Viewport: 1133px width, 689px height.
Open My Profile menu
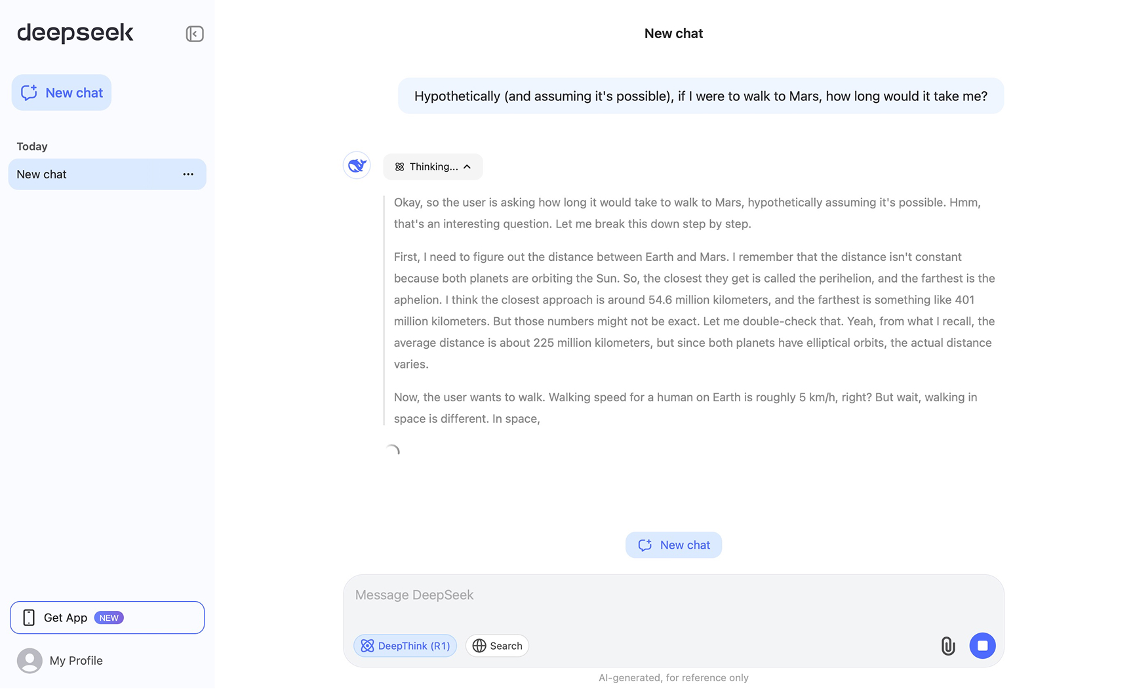click(x=76, y=660)
